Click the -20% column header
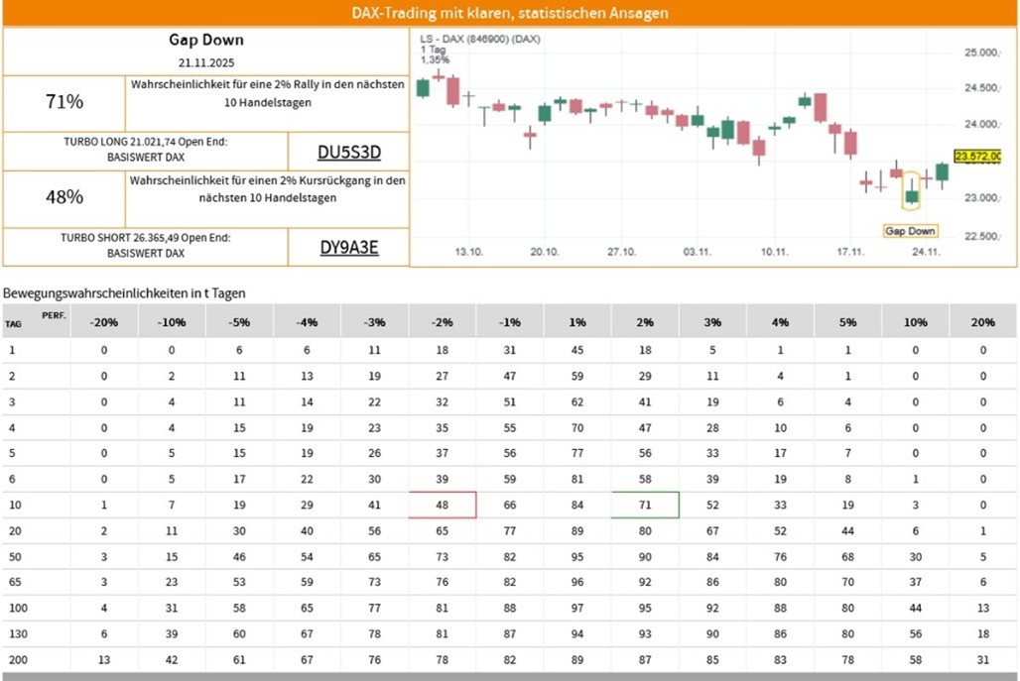 click(104, 322)
